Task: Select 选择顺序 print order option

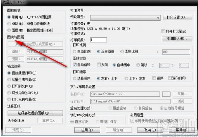Action: [x=75, y=78]
